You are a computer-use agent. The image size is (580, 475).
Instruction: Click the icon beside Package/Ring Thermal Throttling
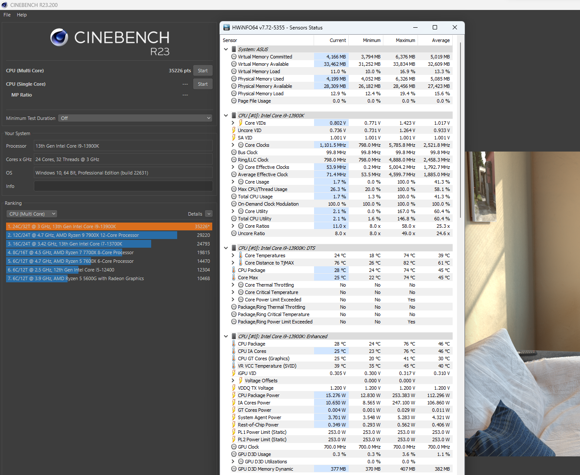click(x=234, y=307)
